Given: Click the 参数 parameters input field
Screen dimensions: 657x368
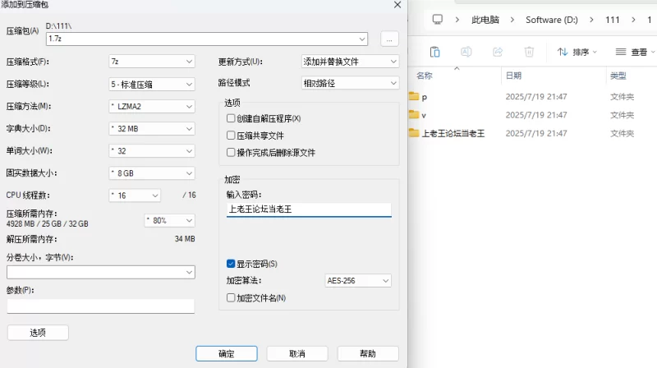Looking at the screenshot, I should [100, 306].
